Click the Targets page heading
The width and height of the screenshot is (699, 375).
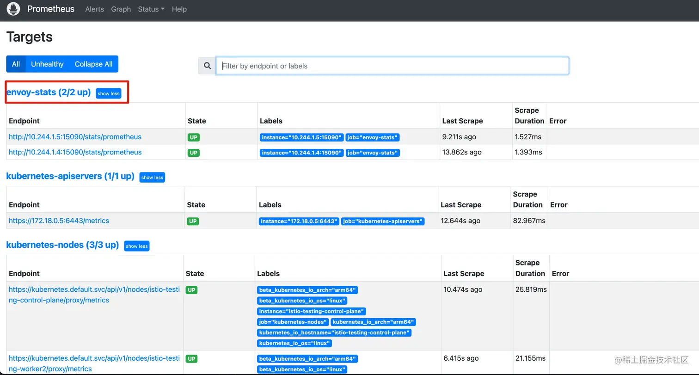pos(30,37)
